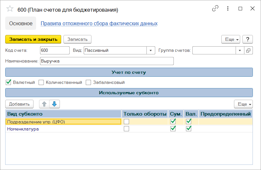This screenshot has width=261, height=170.
Task: Uncheck the Валютный checkbox
Action: [9, 82]
